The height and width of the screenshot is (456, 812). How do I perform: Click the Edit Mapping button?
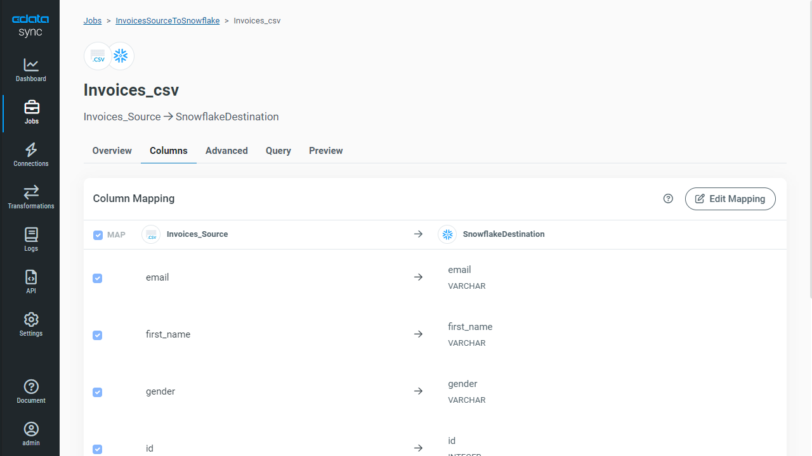point(730,199)
